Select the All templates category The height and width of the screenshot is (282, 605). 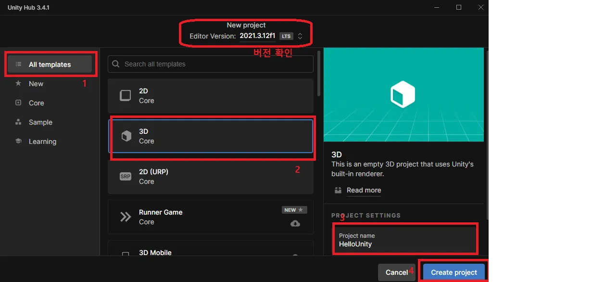point(50,64)
